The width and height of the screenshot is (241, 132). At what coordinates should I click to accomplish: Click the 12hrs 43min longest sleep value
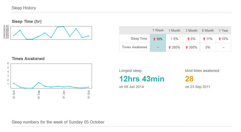pyautogui.click(x=142, y=79)
